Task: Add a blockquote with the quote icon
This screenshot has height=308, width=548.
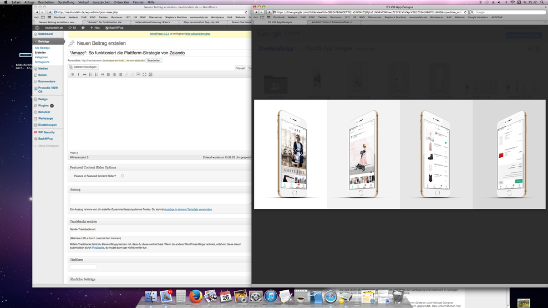Action: pyautogui.click(x=103, y=74)
